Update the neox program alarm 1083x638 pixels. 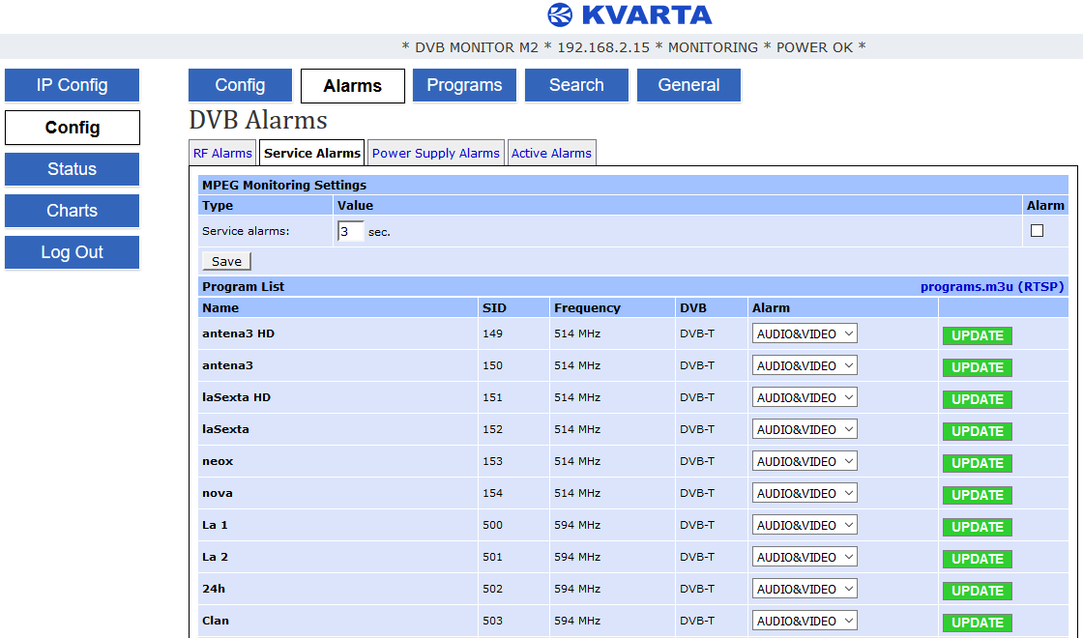click(x=978, y=463)
